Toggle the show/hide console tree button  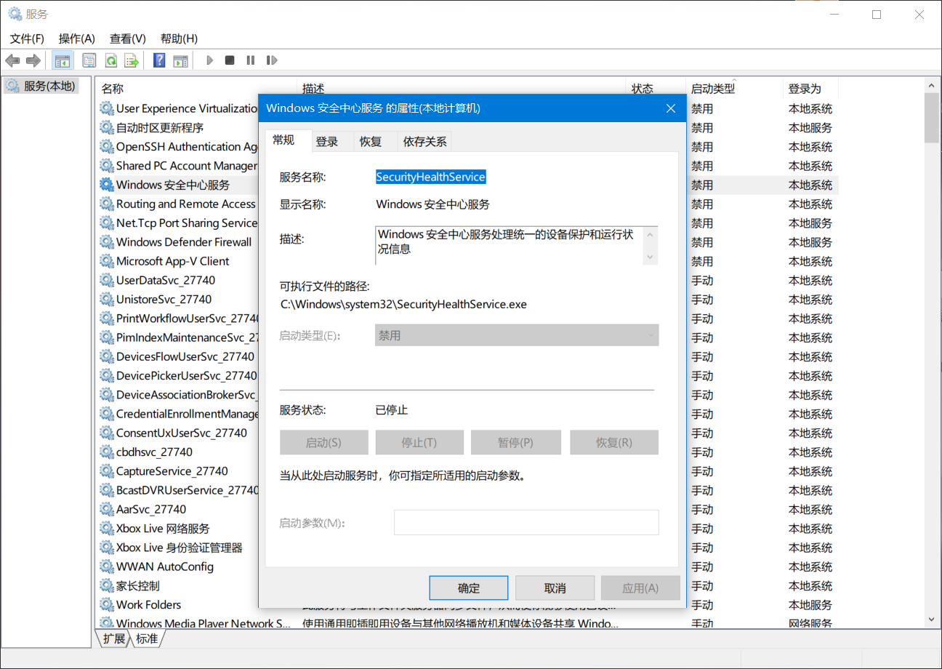coord(63,60)
